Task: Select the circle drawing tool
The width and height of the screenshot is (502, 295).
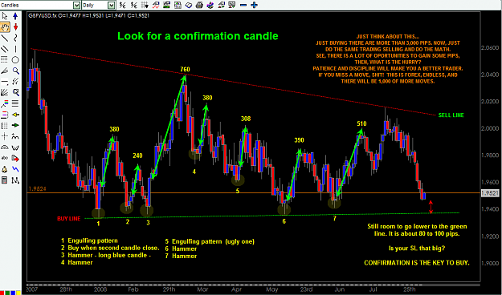Action: [x=15, y=60]
